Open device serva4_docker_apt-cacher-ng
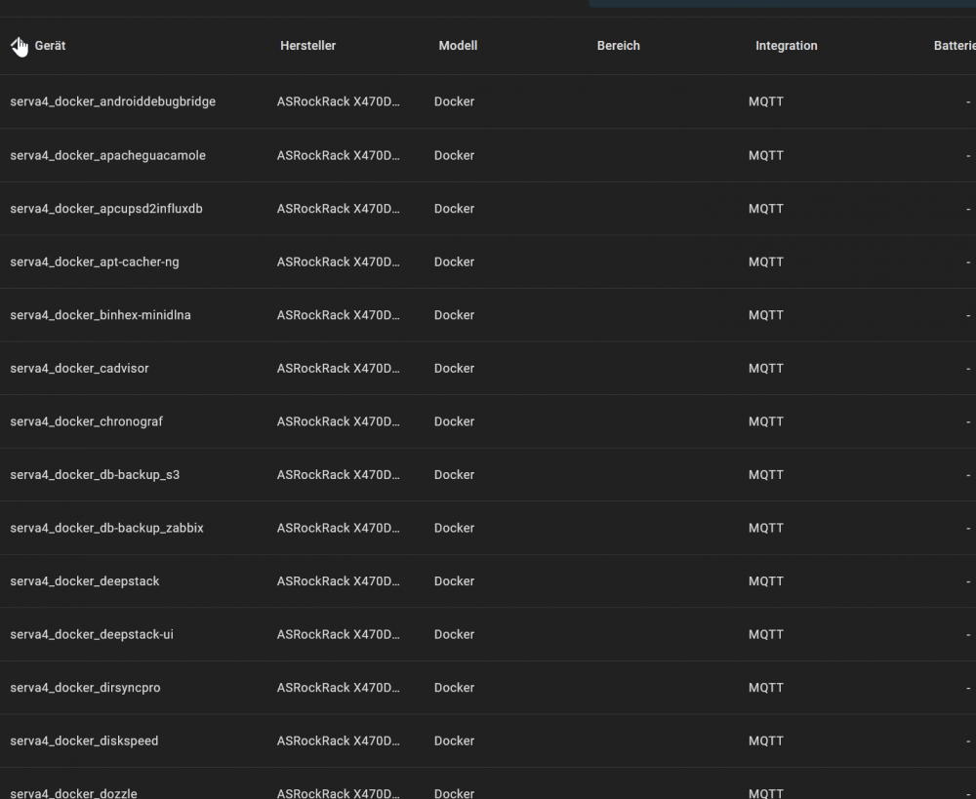This screenshot has width=976, height=799. 95,262
